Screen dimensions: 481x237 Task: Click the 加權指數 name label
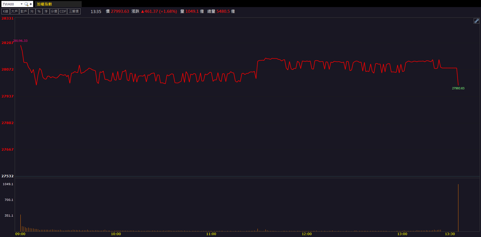point(44,4)
